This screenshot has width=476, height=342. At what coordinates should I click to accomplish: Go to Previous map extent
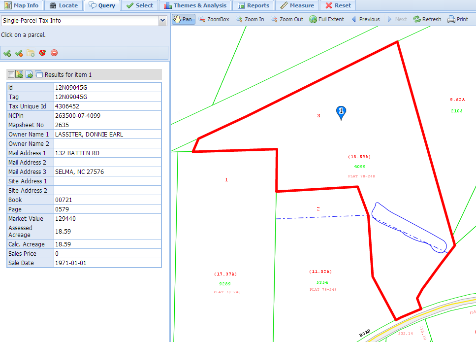coord(365,19)
